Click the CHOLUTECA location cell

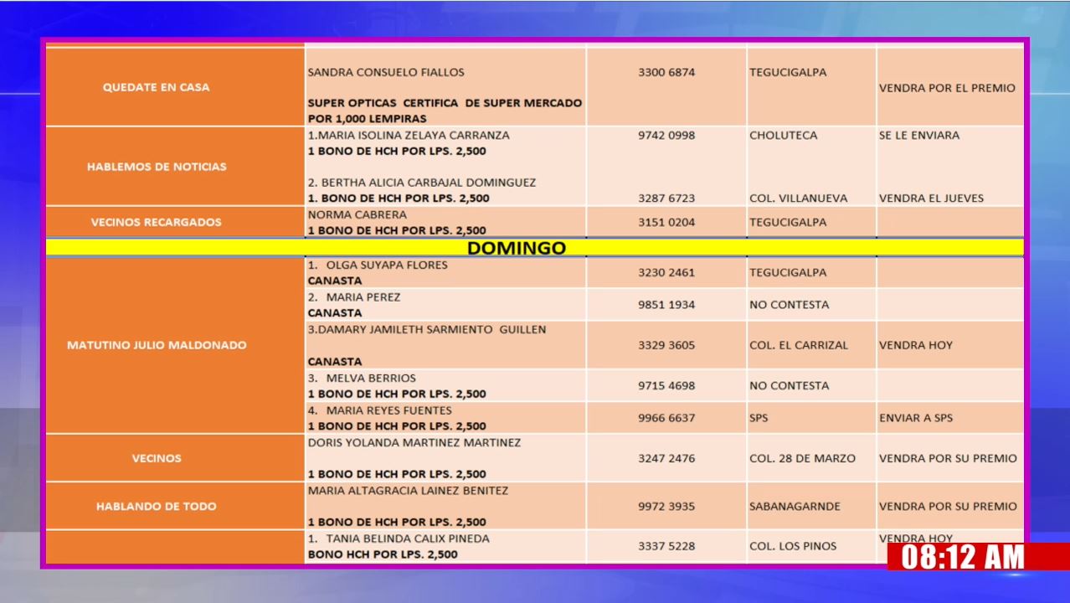click(783, 135)
